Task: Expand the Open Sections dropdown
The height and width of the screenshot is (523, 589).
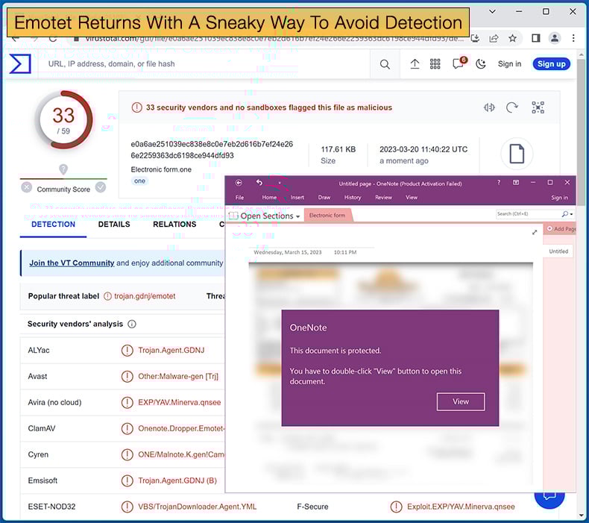Action: tap(265, 216)
